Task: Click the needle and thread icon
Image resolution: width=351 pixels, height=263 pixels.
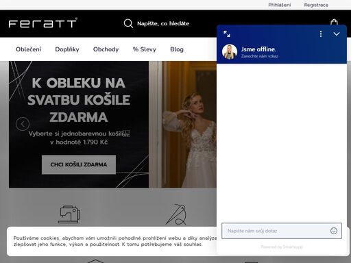Action: [176, 214]
